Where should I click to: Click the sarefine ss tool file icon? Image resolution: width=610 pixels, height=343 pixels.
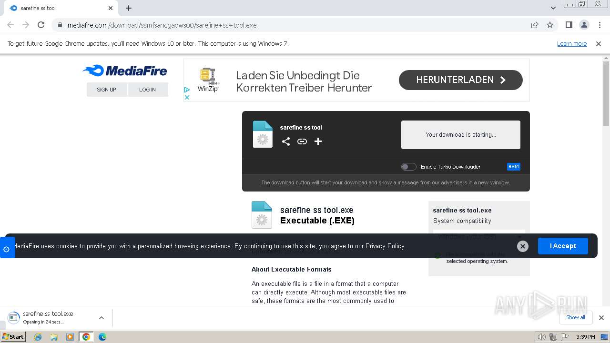[x=263, y=134]
